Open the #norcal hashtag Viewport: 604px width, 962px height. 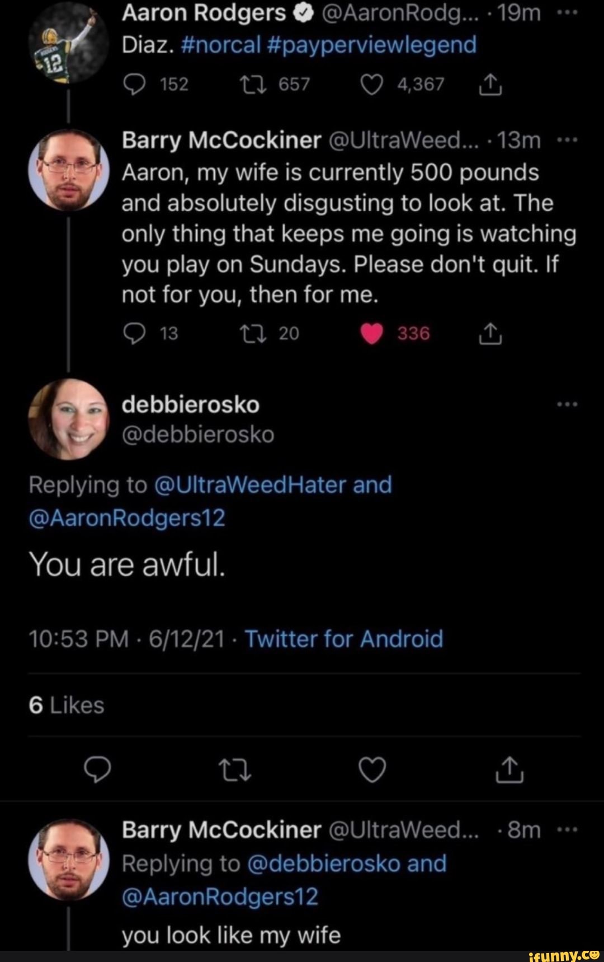(221, 45)
